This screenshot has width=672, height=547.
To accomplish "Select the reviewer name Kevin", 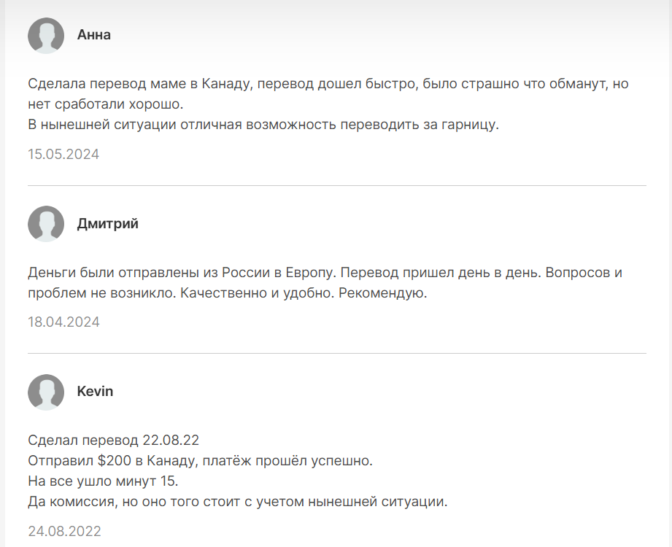I will coord(96,392).
